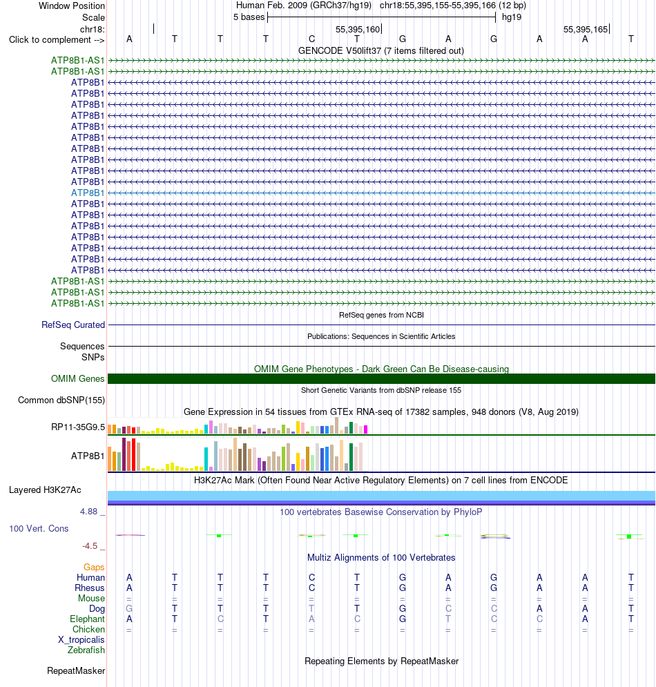Click the 'Rhesus' alignment row label

[x=89, y=588]
